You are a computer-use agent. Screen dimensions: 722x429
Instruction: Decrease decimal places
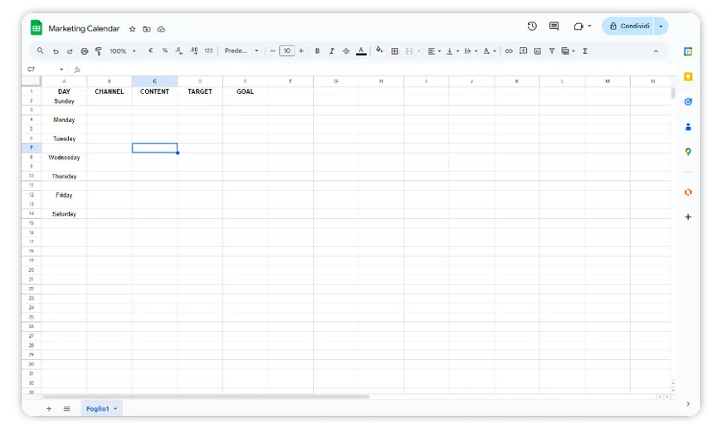pos(179,51)
